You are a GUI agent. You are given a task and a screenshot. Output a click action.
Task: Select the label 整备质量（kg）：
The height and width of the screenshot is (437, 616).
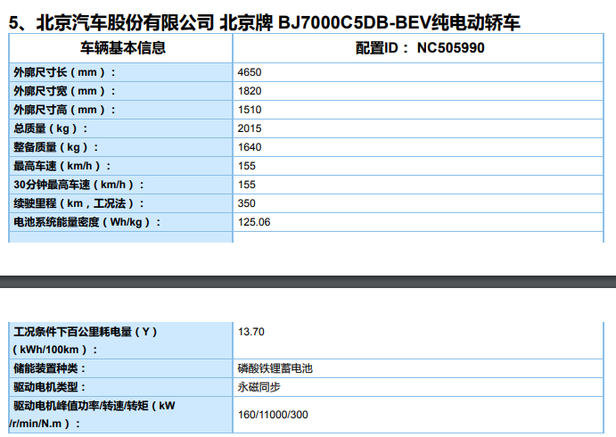tap(56, 147)
